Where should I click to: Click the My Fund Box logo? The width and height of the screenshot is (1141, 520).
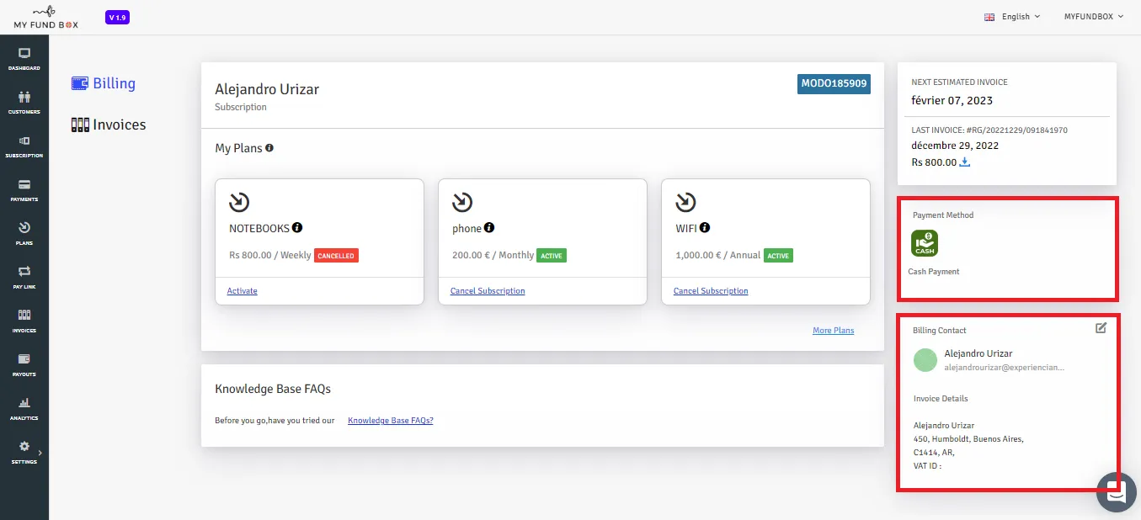[x=45, y=18]
